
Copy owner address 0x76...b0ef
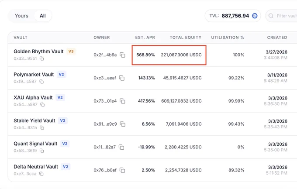coord(122,170)
